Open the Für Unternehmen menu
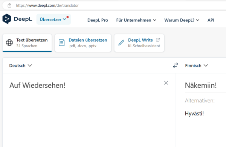The height and width of the screenshot is (147, 226). (x=136, y=20)
